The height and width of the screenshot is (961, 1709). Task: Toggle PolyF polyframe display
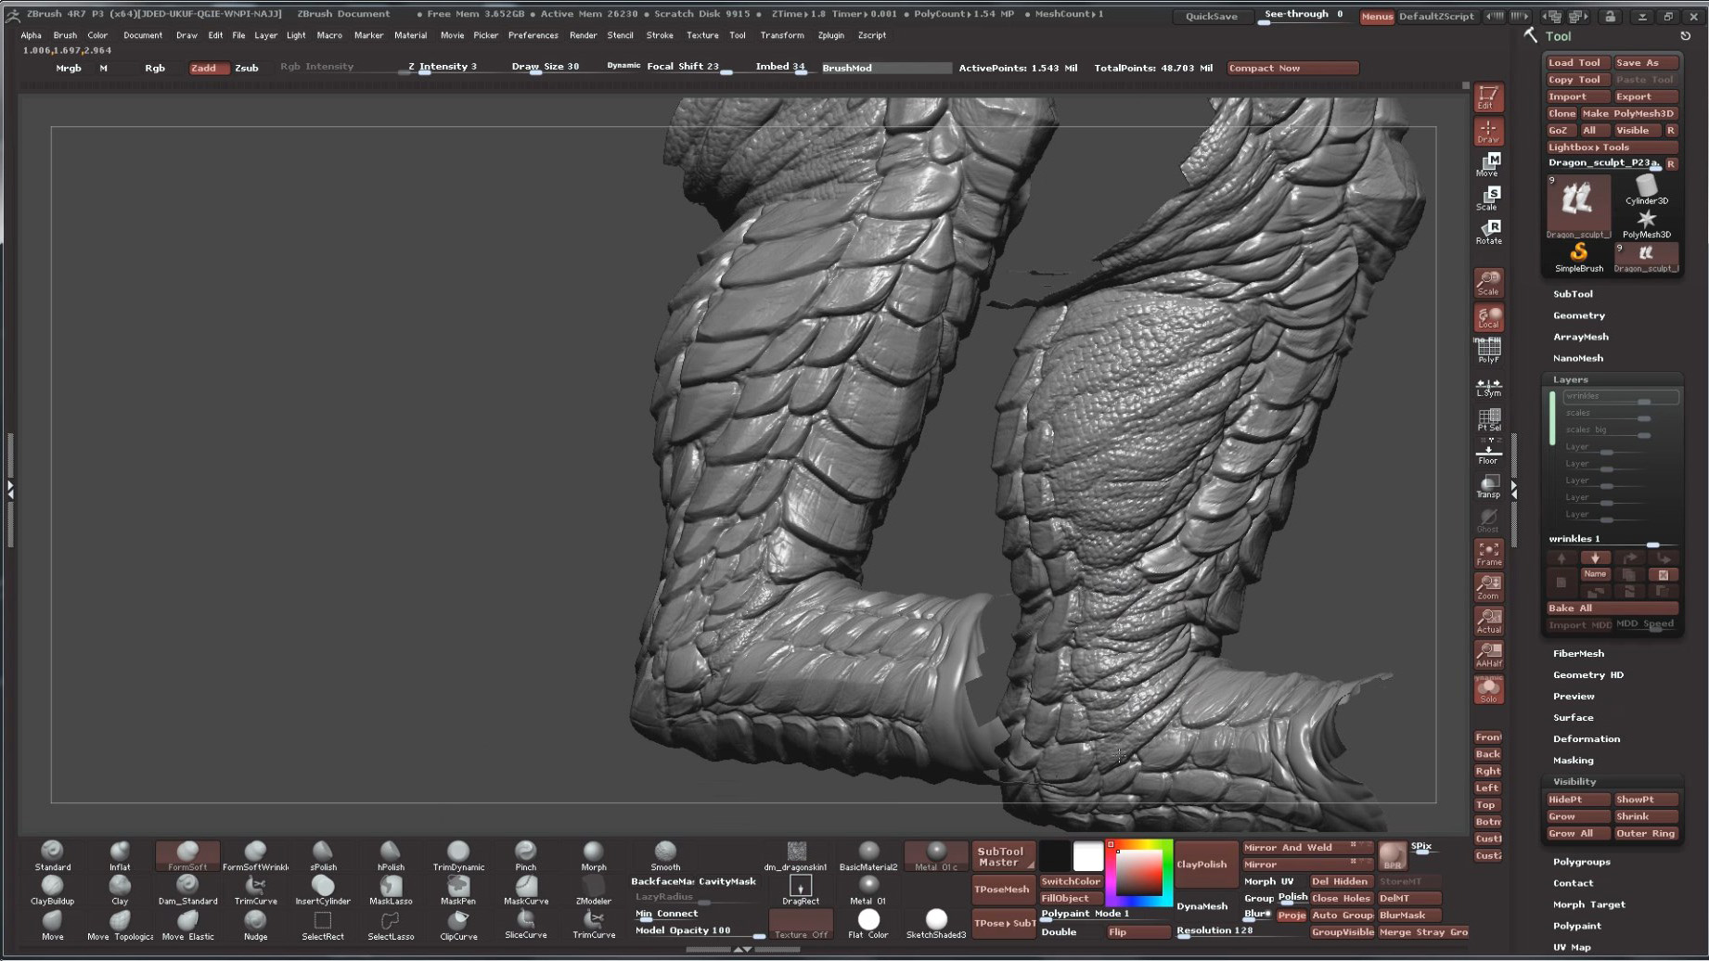pyautogui.click(x=1488, y=351)
